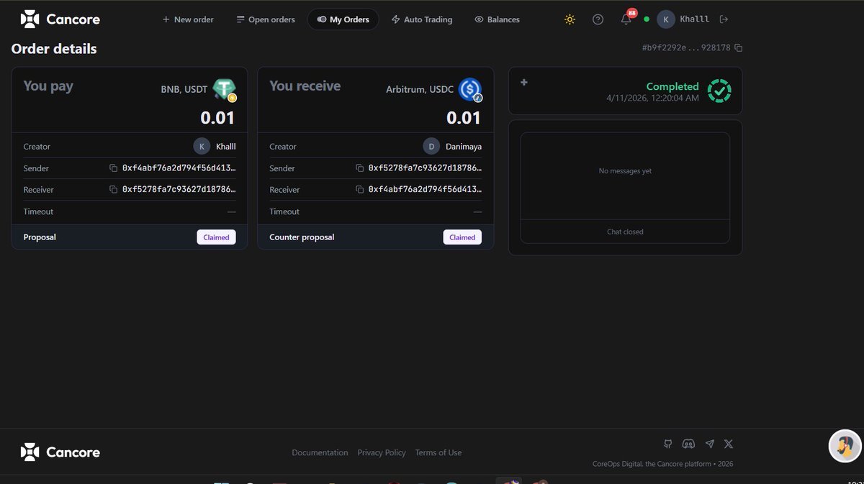Copy Receiver address in You pay card

(113, 190)
